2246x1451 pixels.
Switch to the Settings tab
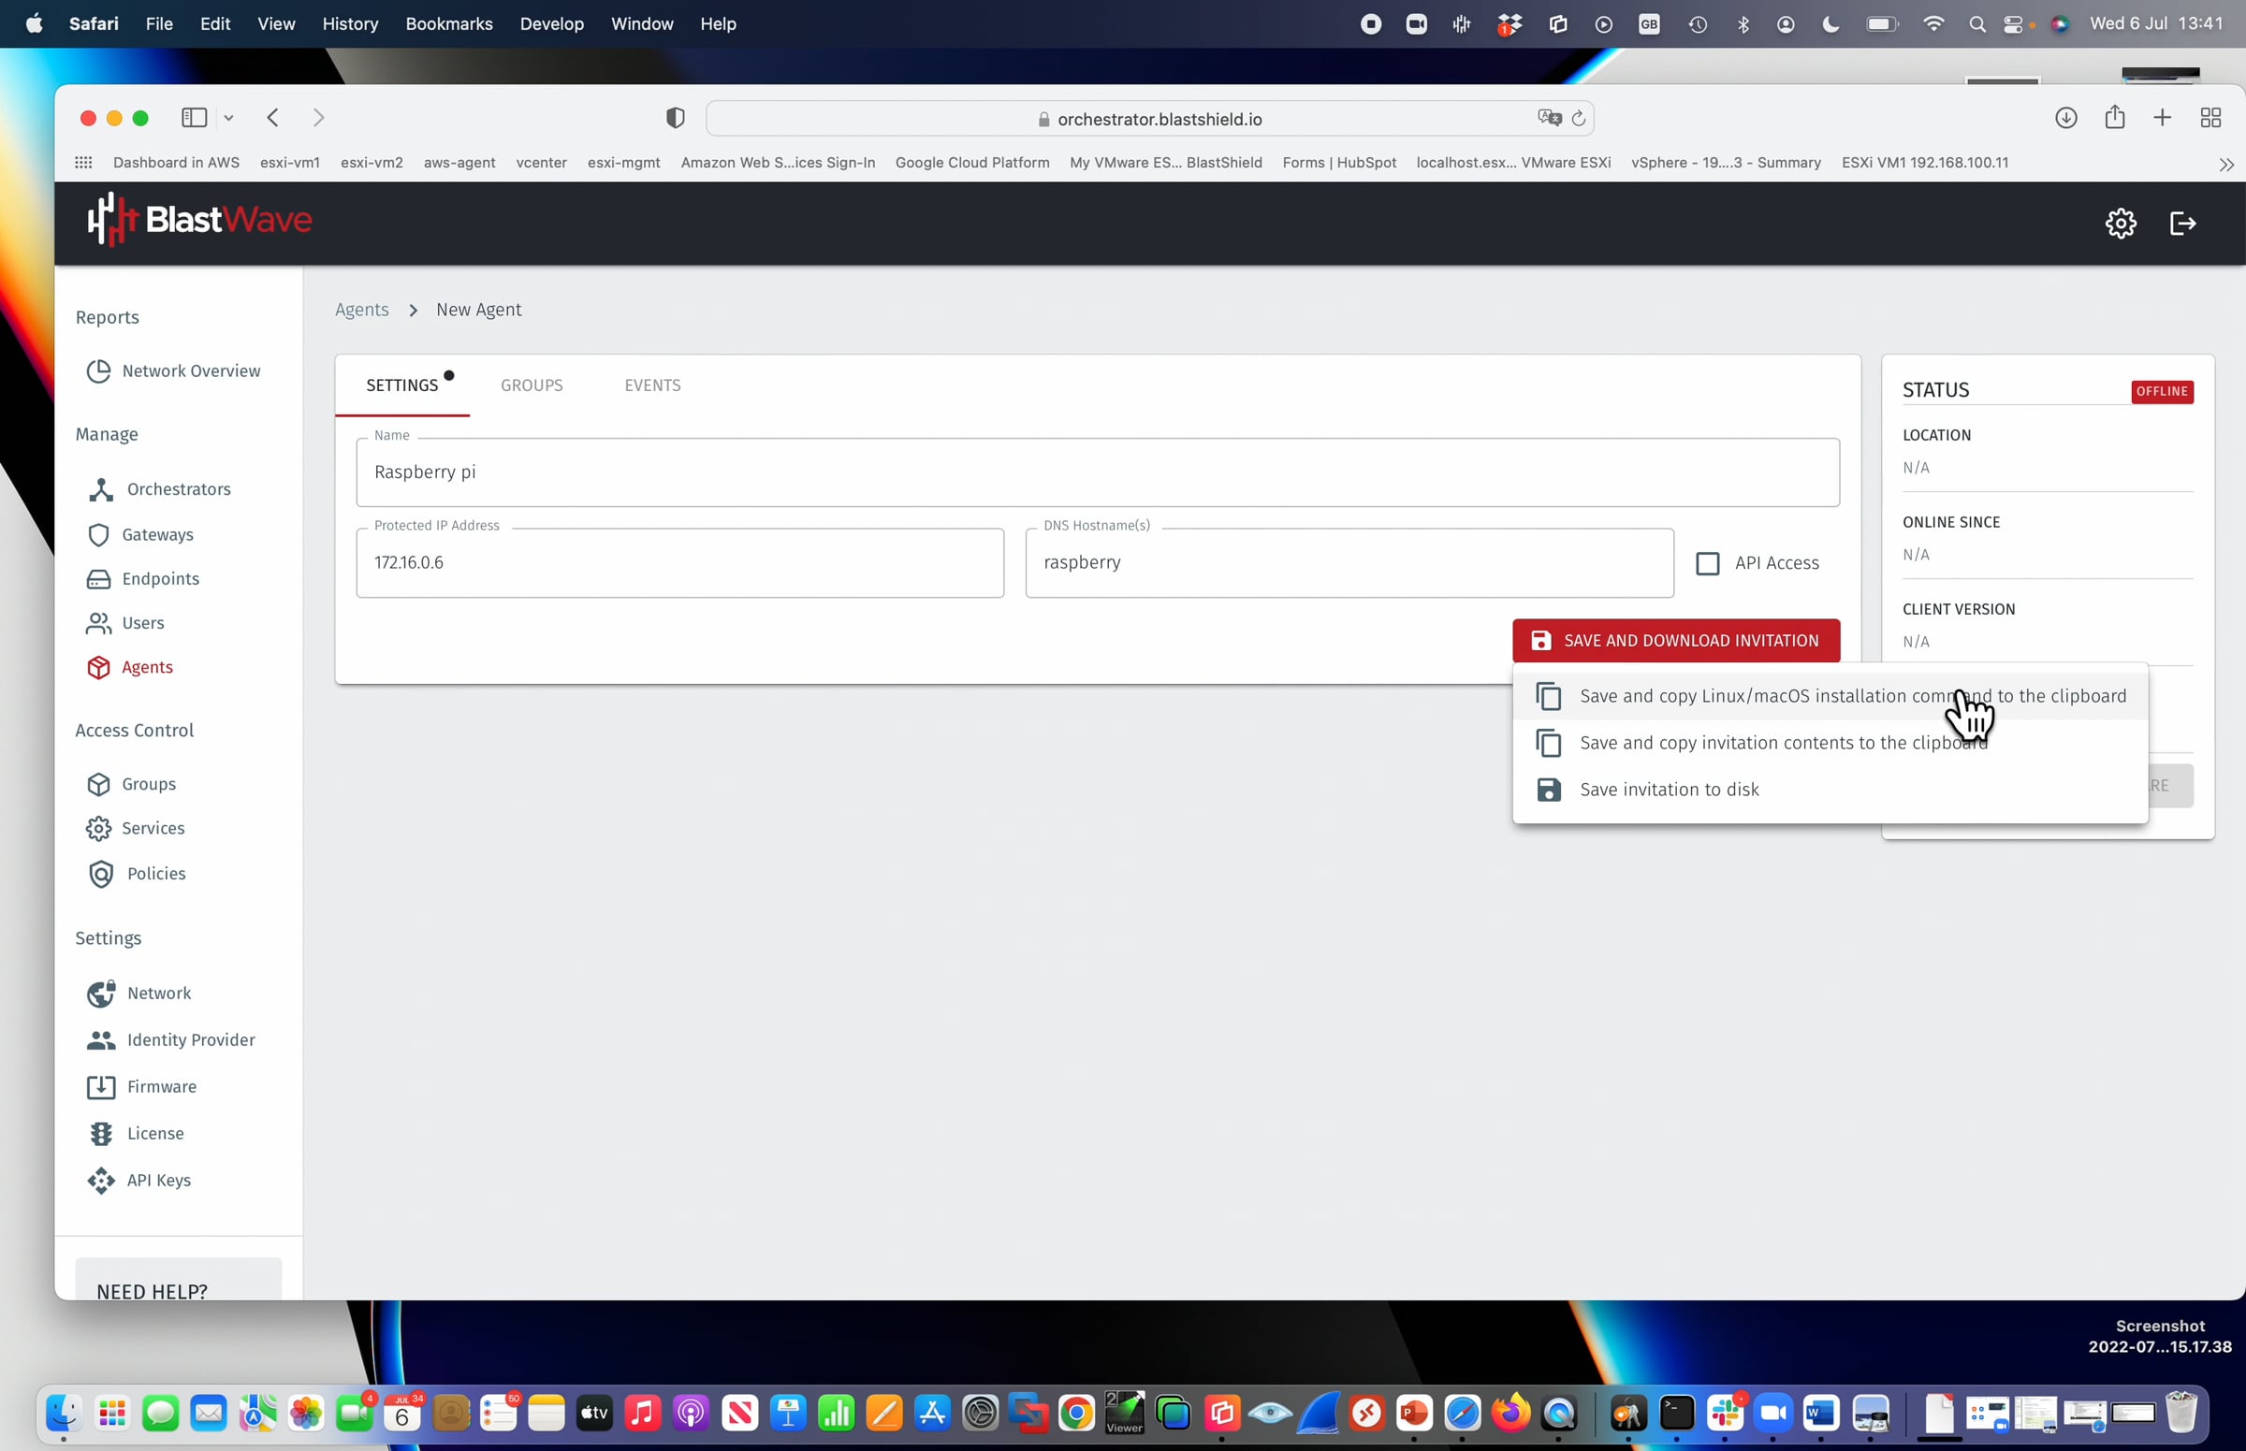(x=402, y=385)
